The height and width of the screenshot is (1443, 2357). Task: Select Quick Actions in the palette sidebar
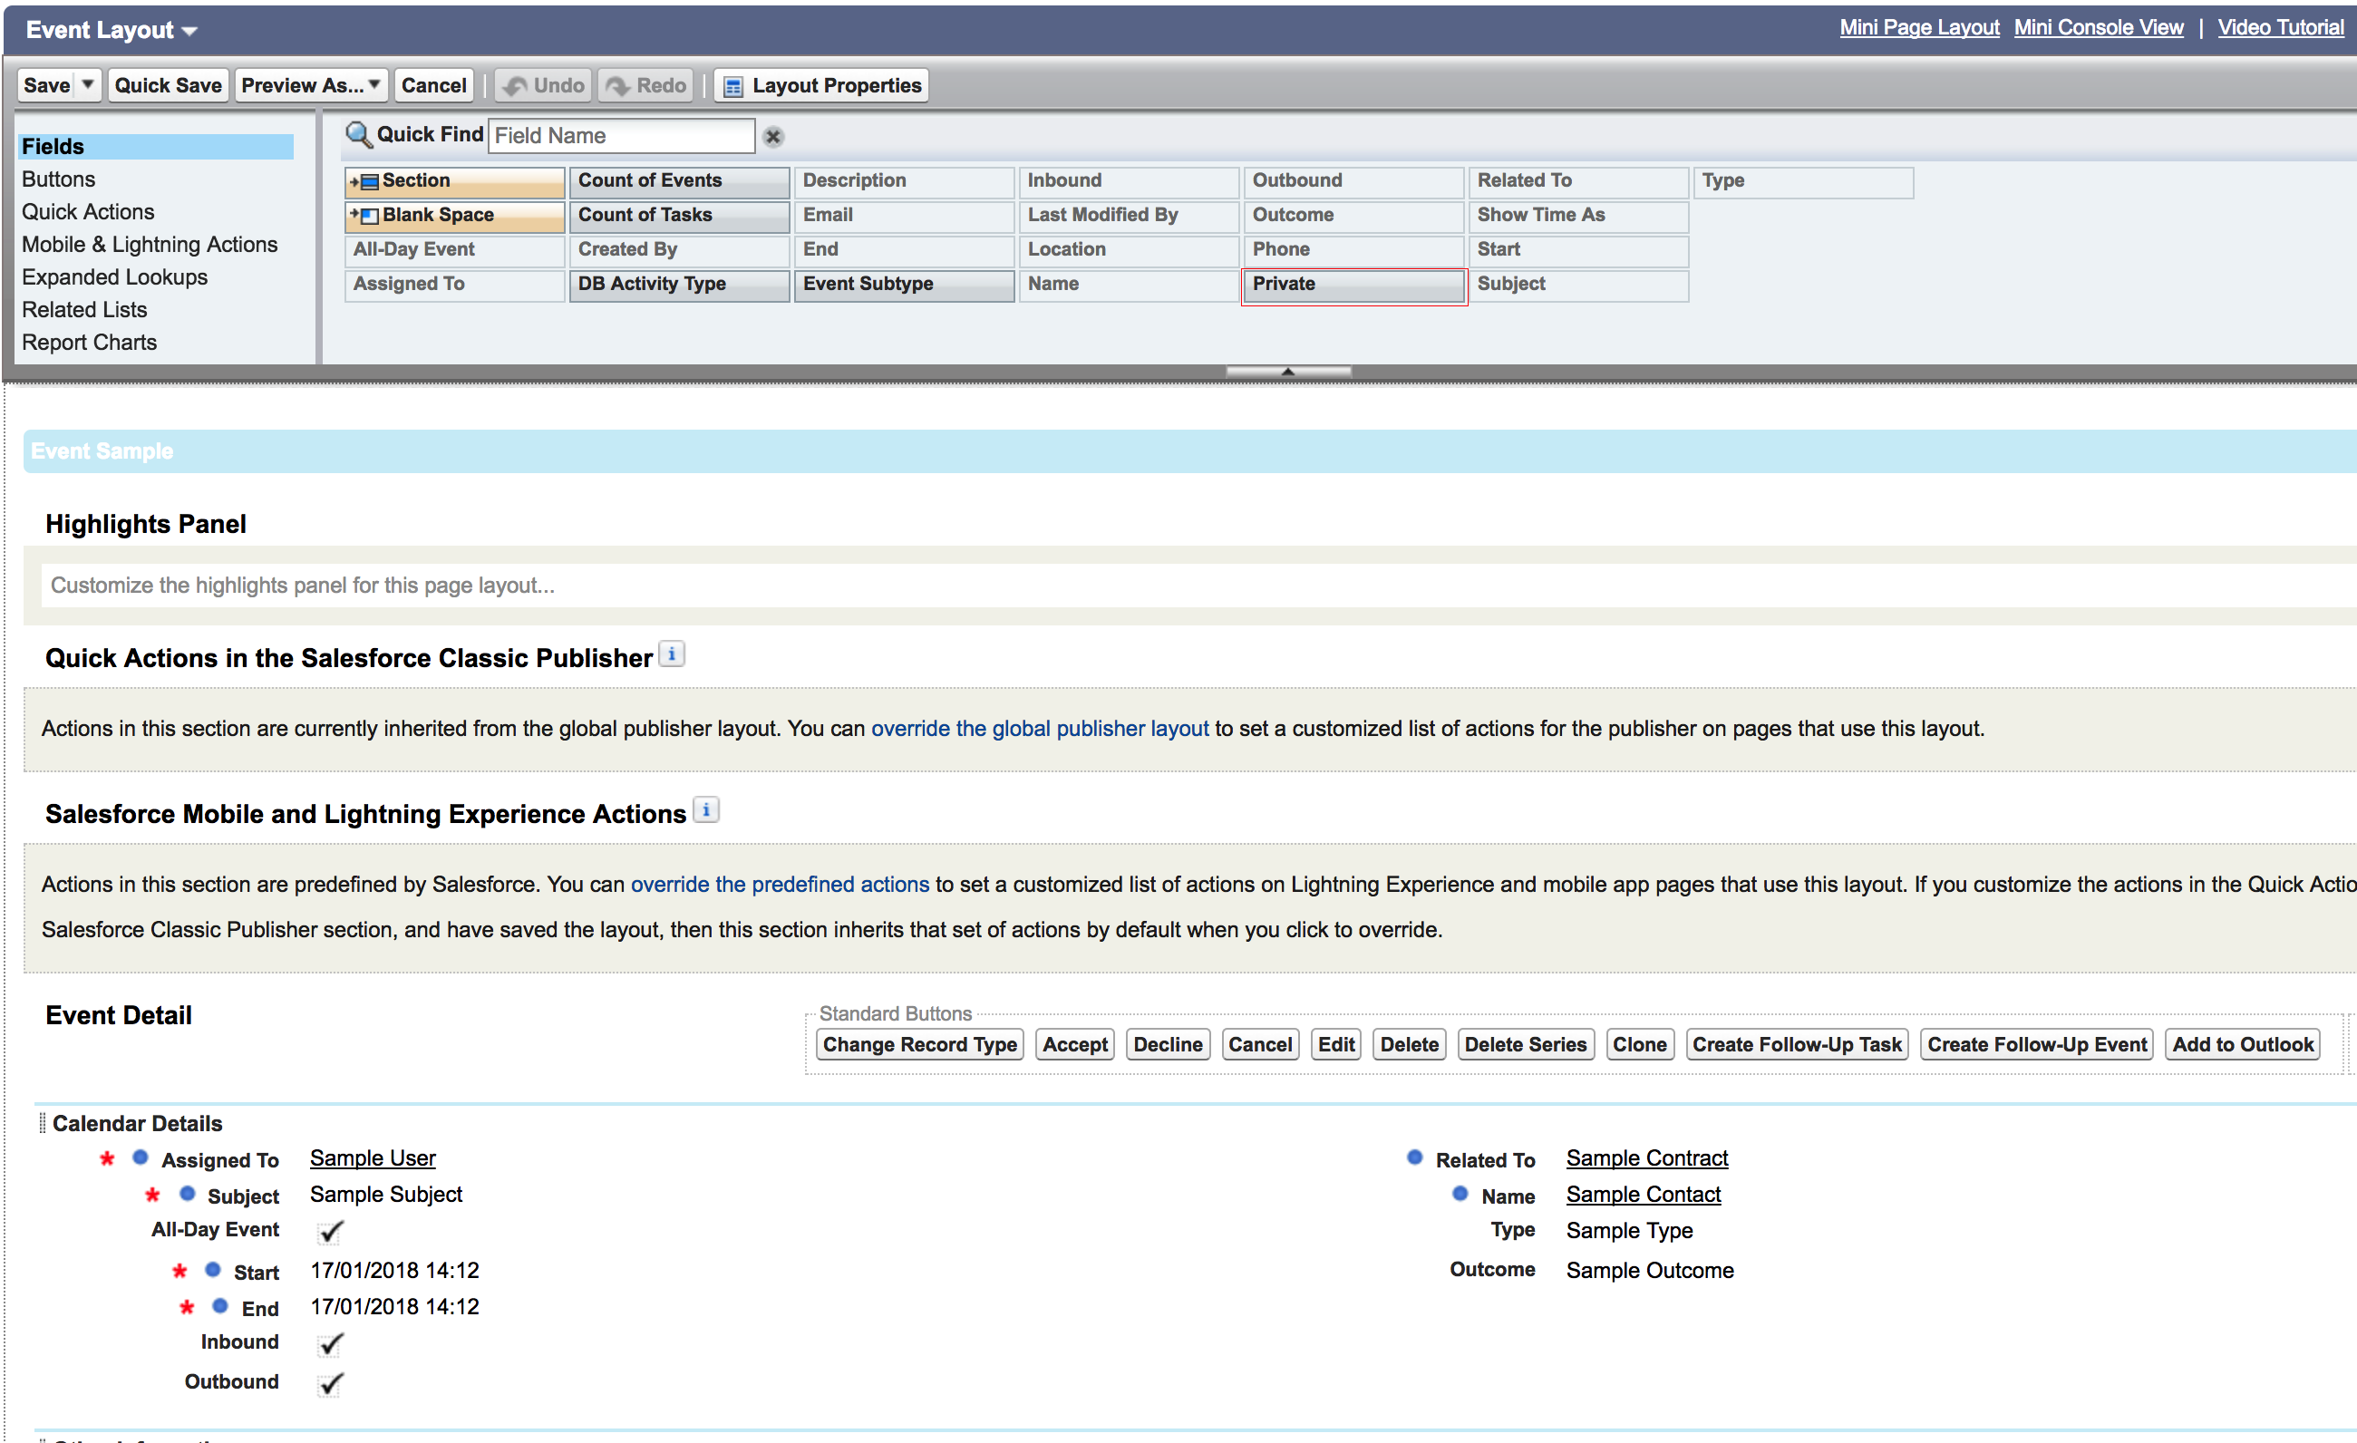88,212
